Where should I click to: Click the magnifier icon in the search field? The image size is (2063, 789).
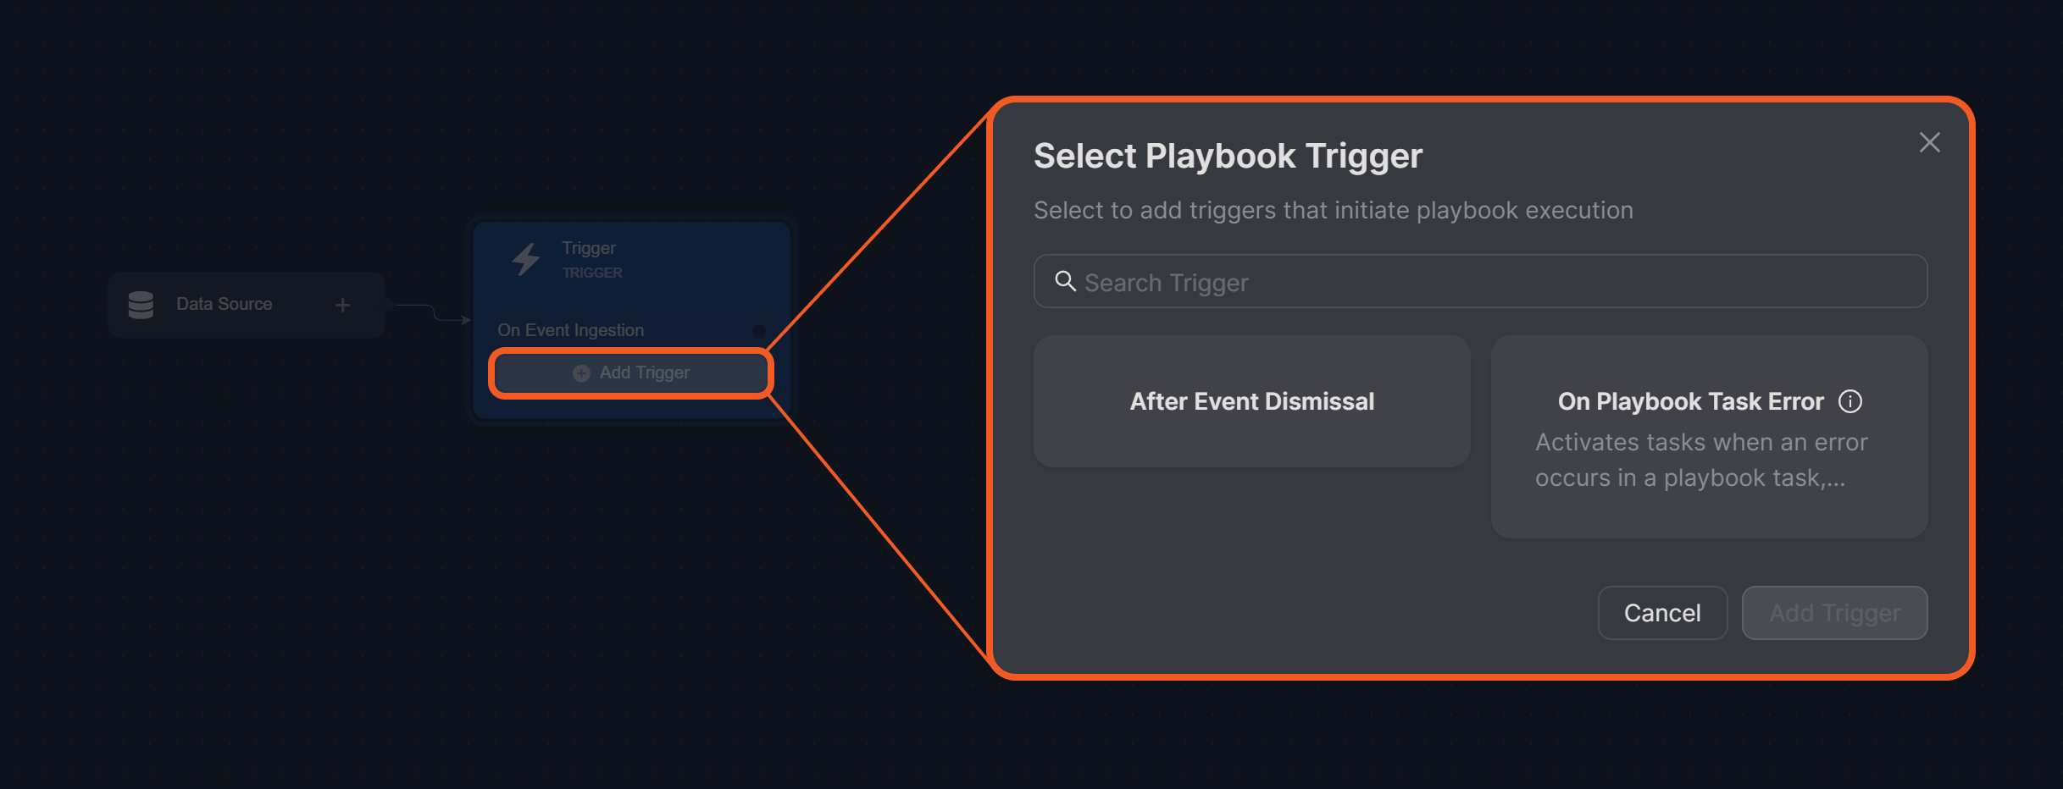coord(1065,281)
